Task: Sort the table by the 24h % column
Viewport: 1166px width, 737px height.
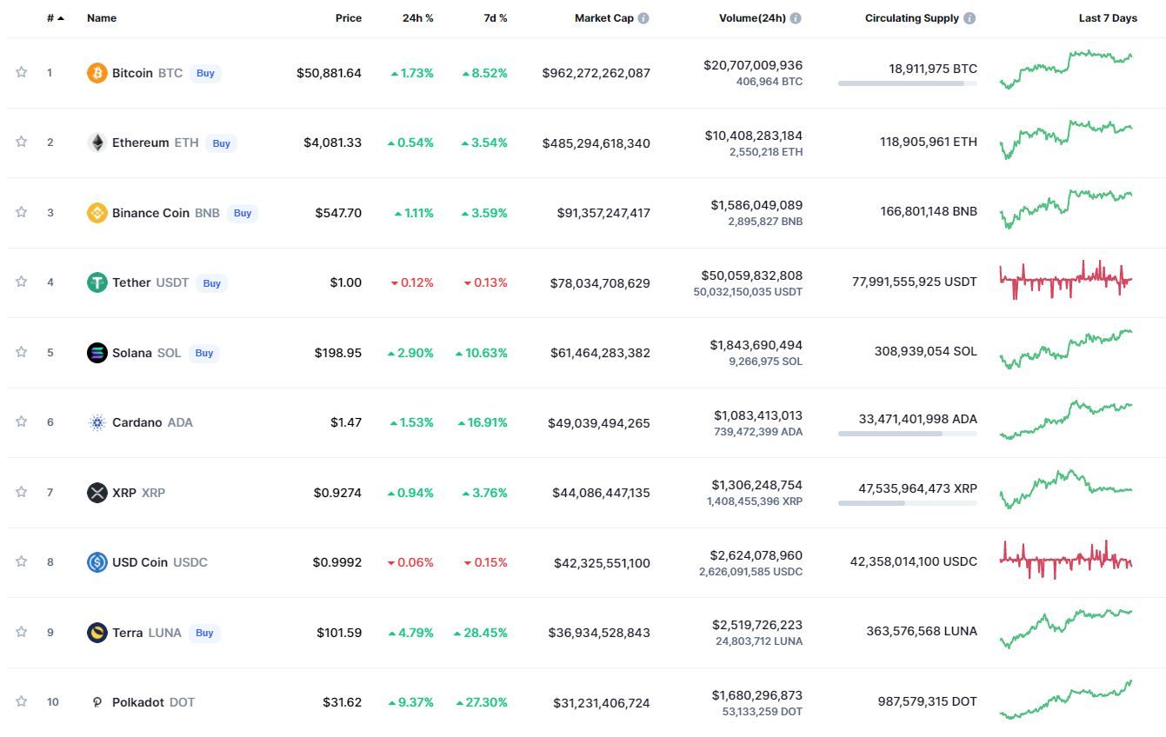Action: click(x=417, y=18)
